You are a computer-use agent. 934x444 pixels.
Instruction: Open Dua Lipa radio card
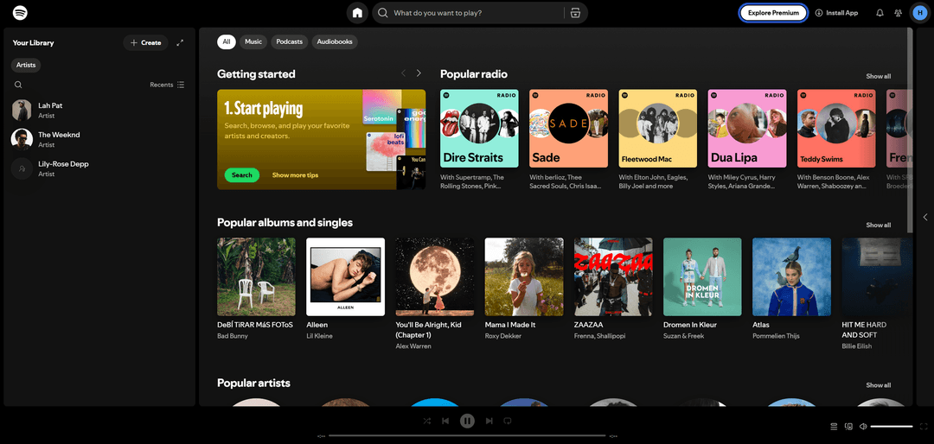[x=747, y=129]
